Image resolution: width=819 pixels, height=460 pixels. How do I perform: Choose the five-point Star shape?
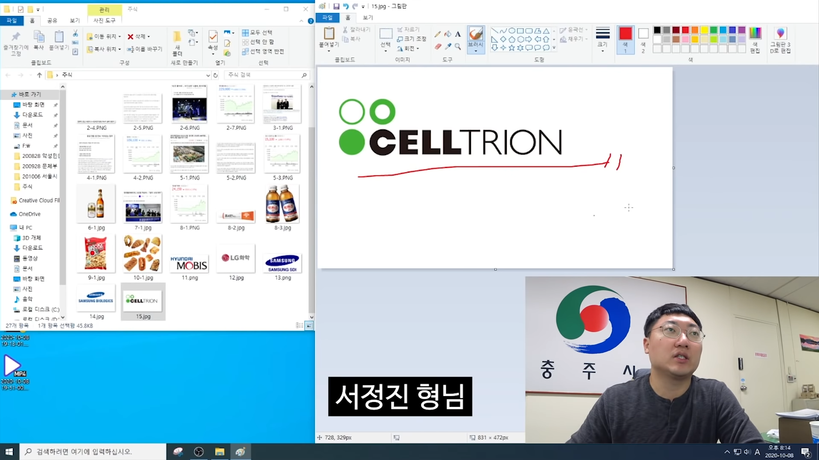click(x=511, y=48)
